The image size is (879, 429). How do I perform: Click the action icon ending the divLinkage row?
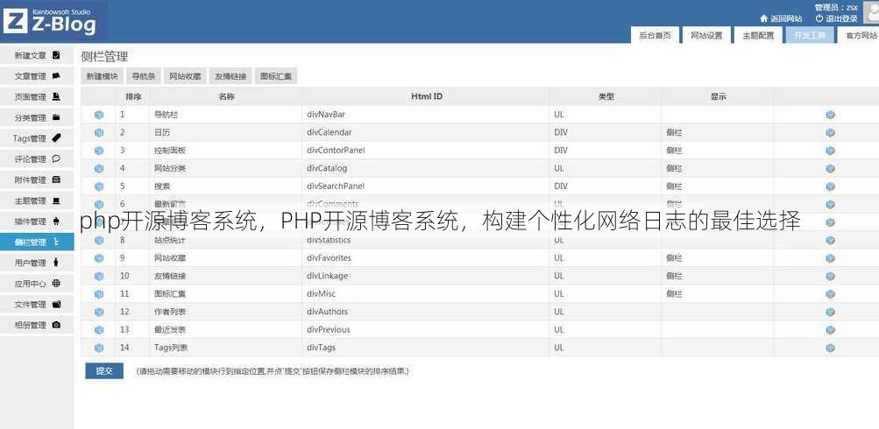point(830,276)
